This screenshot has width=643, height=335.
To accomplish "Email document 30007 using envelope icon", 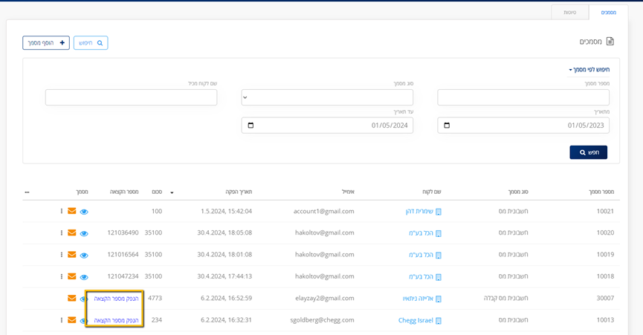I will pos(72,298).
